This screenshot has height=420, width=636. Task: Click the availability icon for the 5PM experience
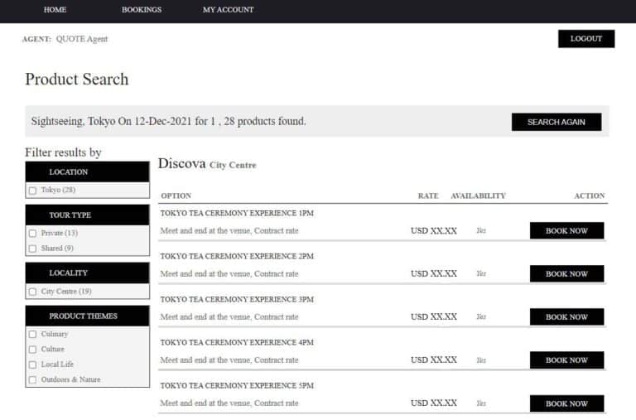coord(481,403)
